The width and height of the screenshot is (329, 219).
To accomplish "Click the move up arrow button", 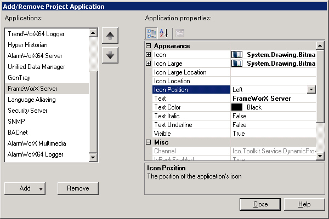I will tap(110, 36).
